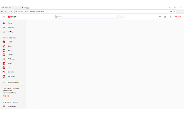Open the Chrome three-dot menu
184x115 pixels.
click(x=182, y=11)
